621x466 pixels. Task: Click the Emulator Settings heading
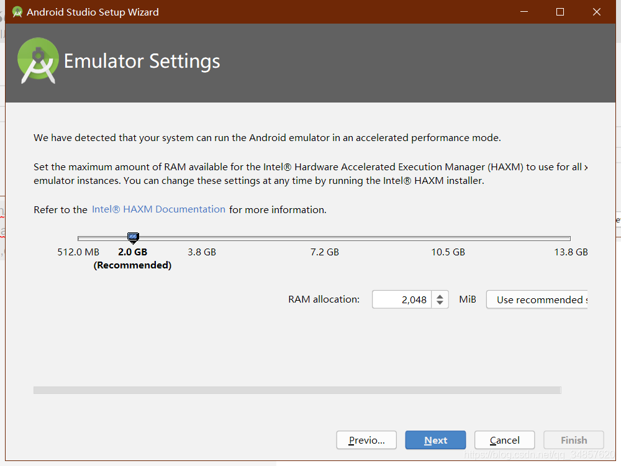[142, 62]
